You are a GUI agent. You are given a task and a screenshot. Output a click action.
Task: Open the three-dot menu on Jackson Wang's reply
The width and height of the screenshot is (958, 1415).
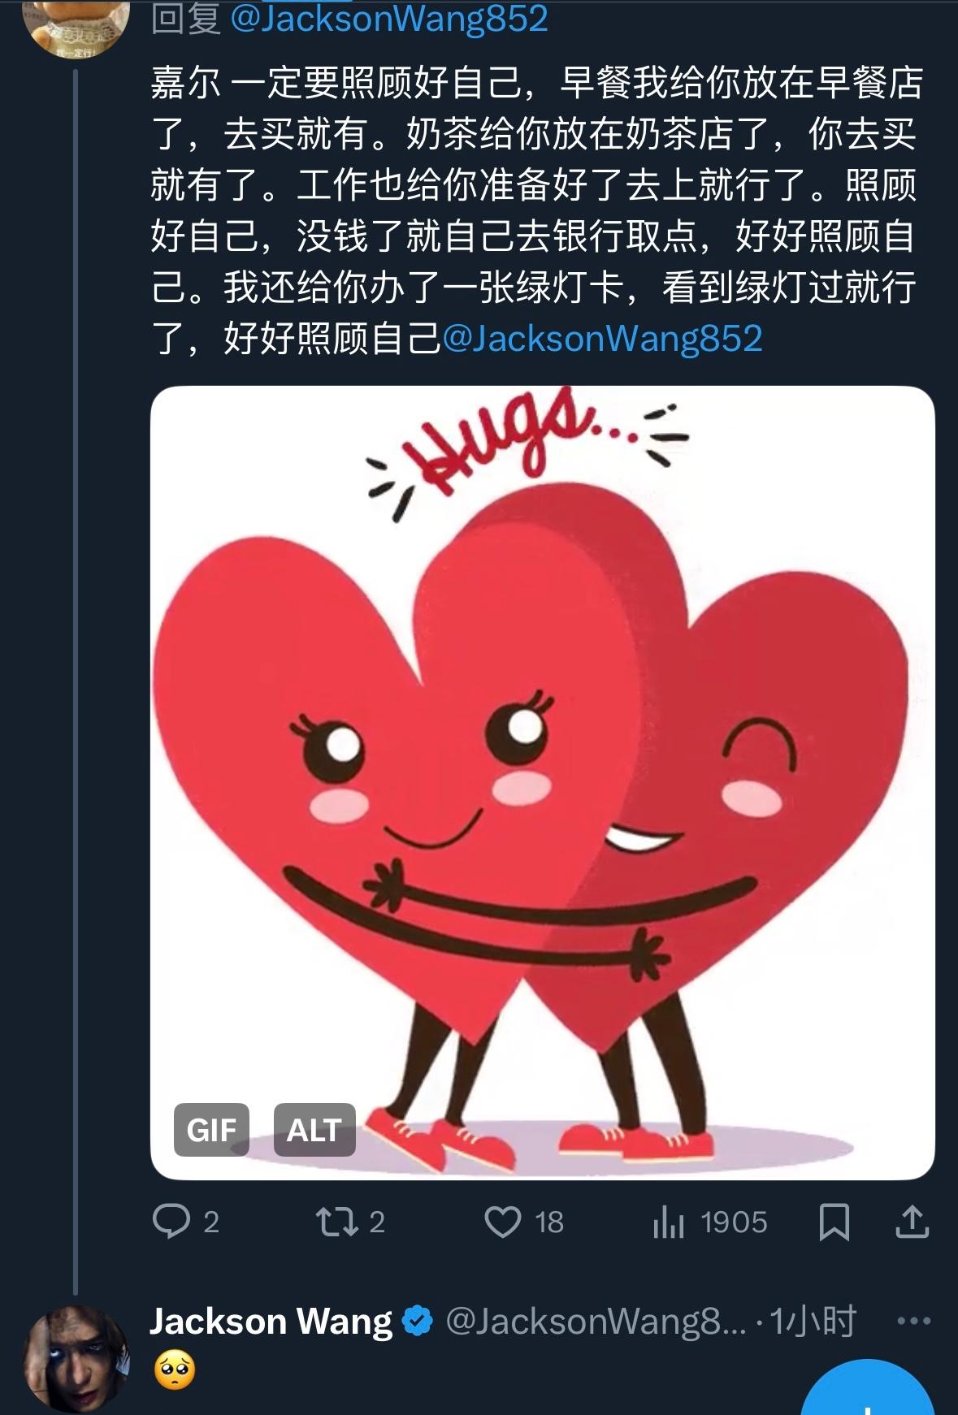pyautogui.click(x=914, y=1322)
